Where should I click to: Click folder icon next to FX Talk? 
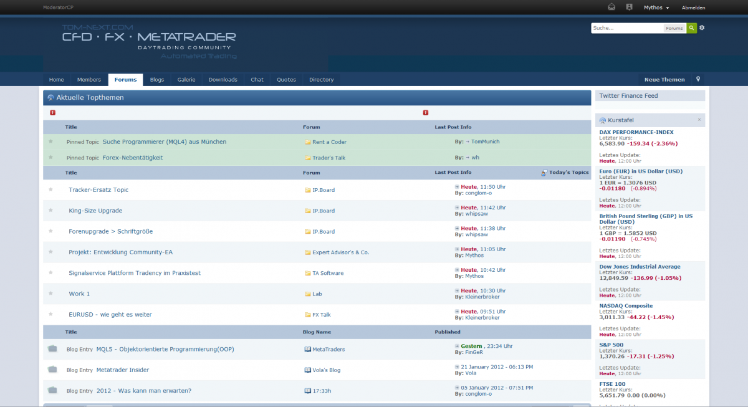coord(307,315)
